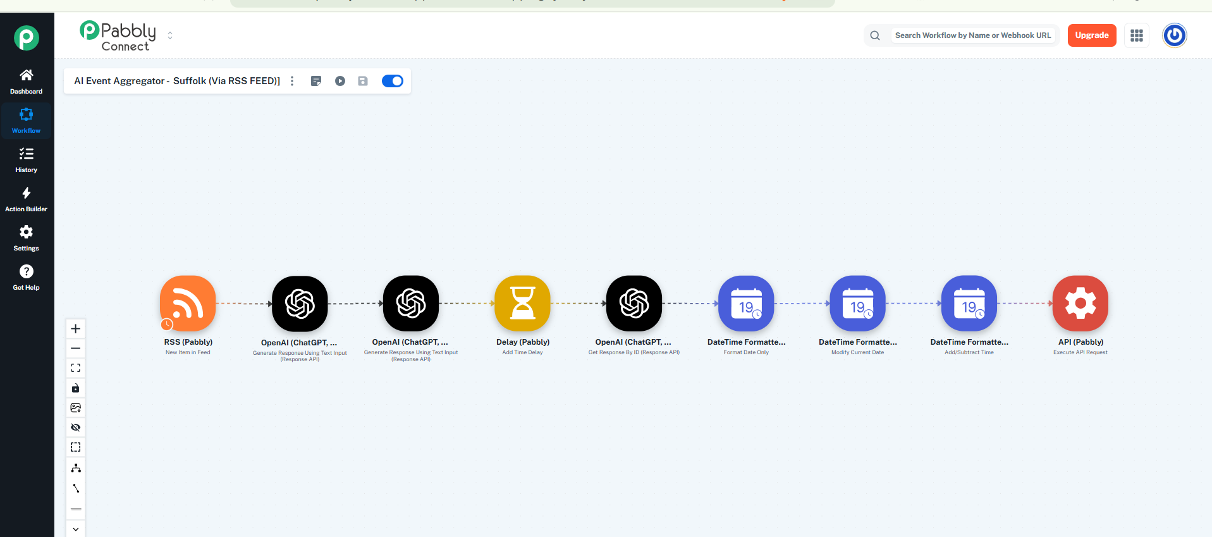This screenshot has height=537, width=1212.
Task: Click the run workflow play icon
Action: point(340,81)
